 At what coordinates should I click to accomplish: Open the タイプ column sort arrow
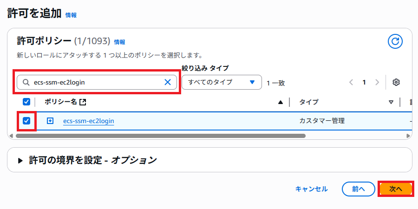pyautogui.click(x=391, y=102)
